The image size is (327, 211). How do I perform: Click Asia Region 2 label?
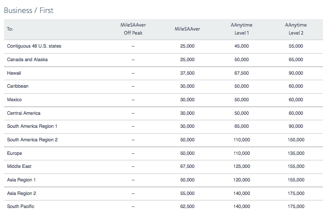pyautogui.click(x=22, y=193)
